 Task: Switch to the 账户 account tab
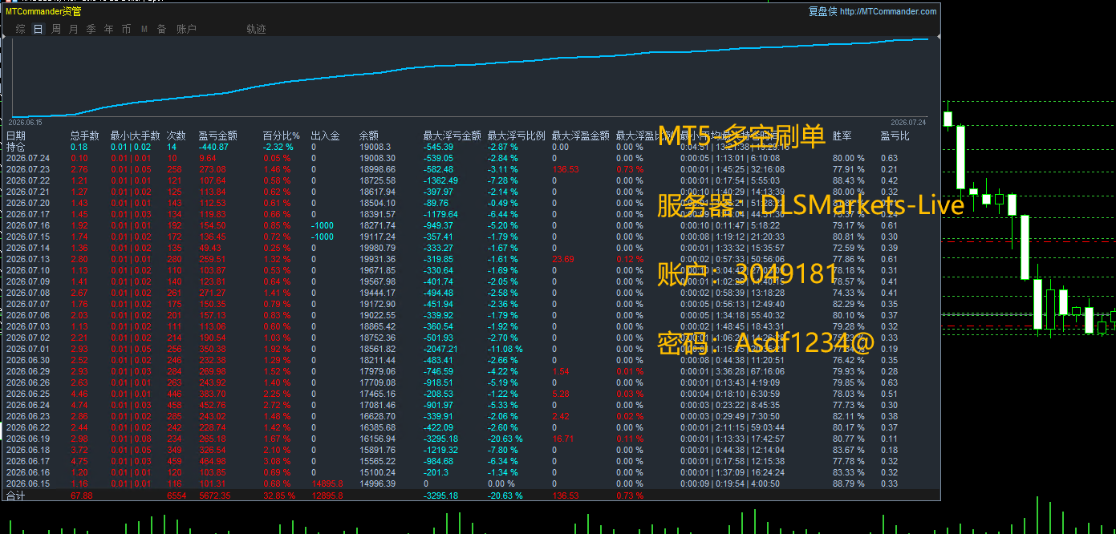point(186,29)
